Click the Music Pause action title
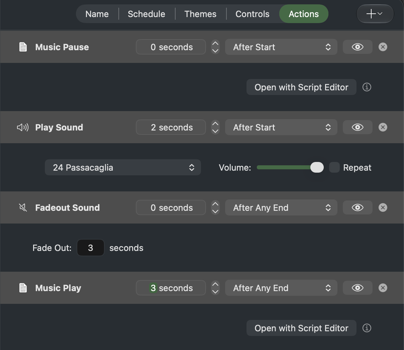The width and height of the screenshot is (404, 350). coord(62,47)
